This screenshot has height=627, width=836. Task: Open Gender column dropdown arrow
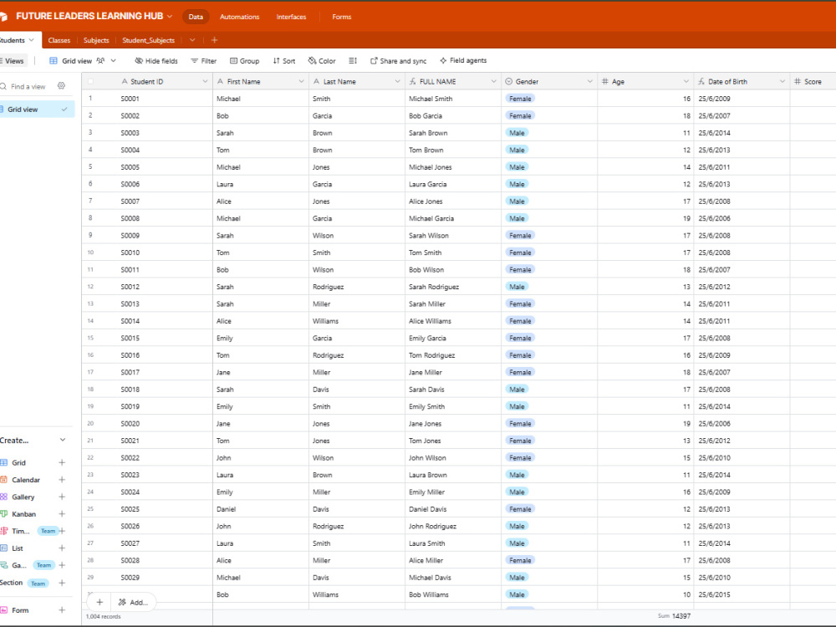589,82
